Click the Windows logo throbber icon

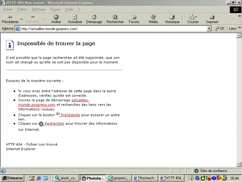click(x=235, y=10)
